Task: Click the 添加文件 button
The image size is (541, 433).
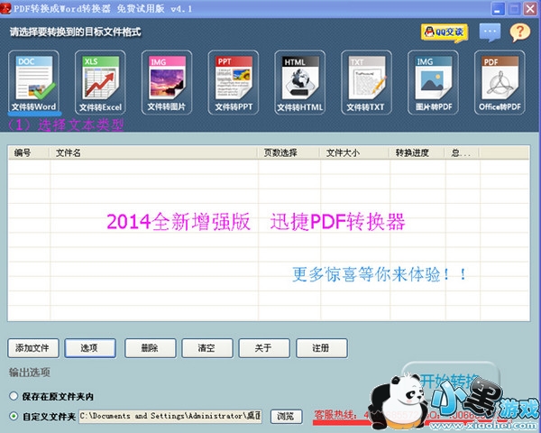Action: pyautogui.click(x=33, y=348)
